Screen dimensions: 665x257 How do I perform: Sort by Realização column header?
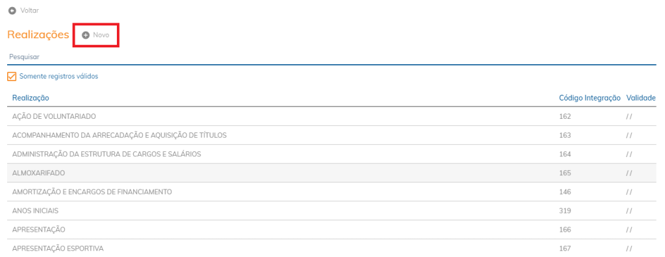pos(31,98)
